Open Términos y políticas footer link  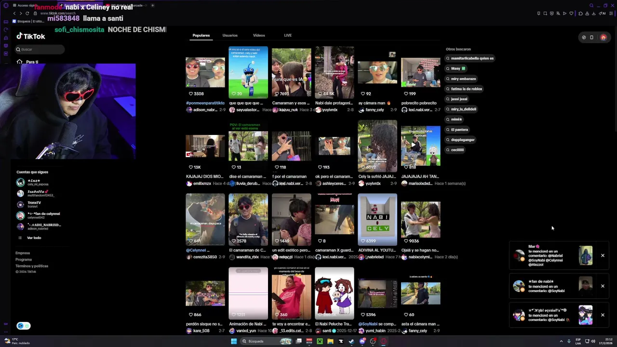coord(32,266)
